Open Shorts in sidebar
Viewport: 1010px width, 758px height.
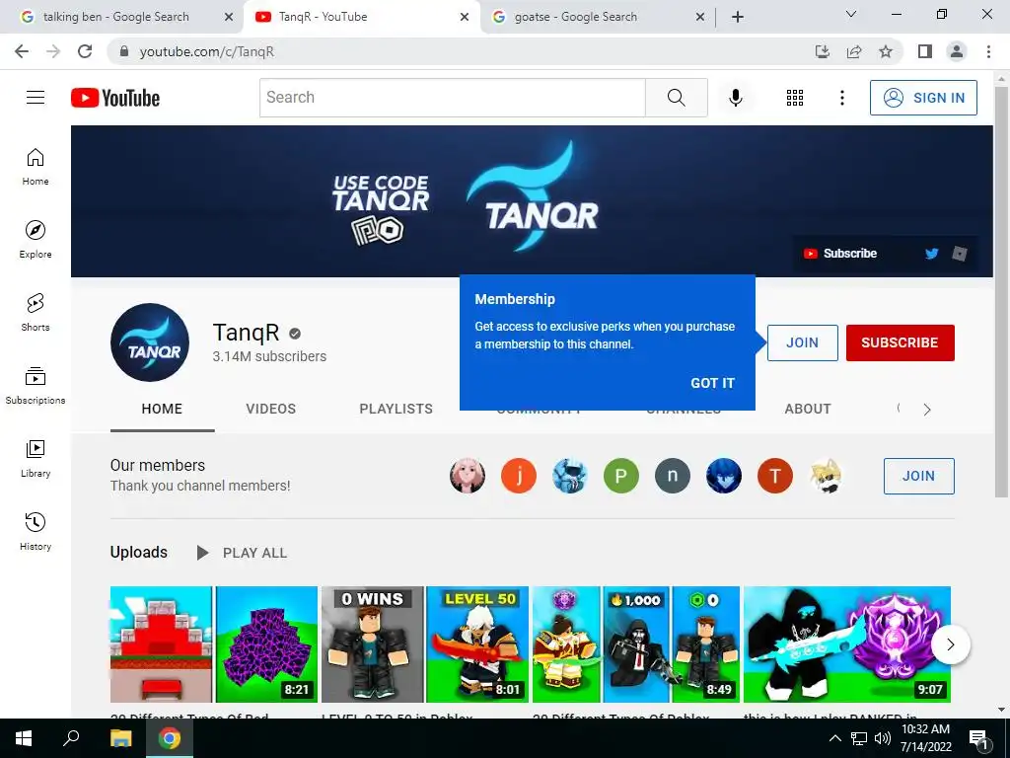coord(36,313)
